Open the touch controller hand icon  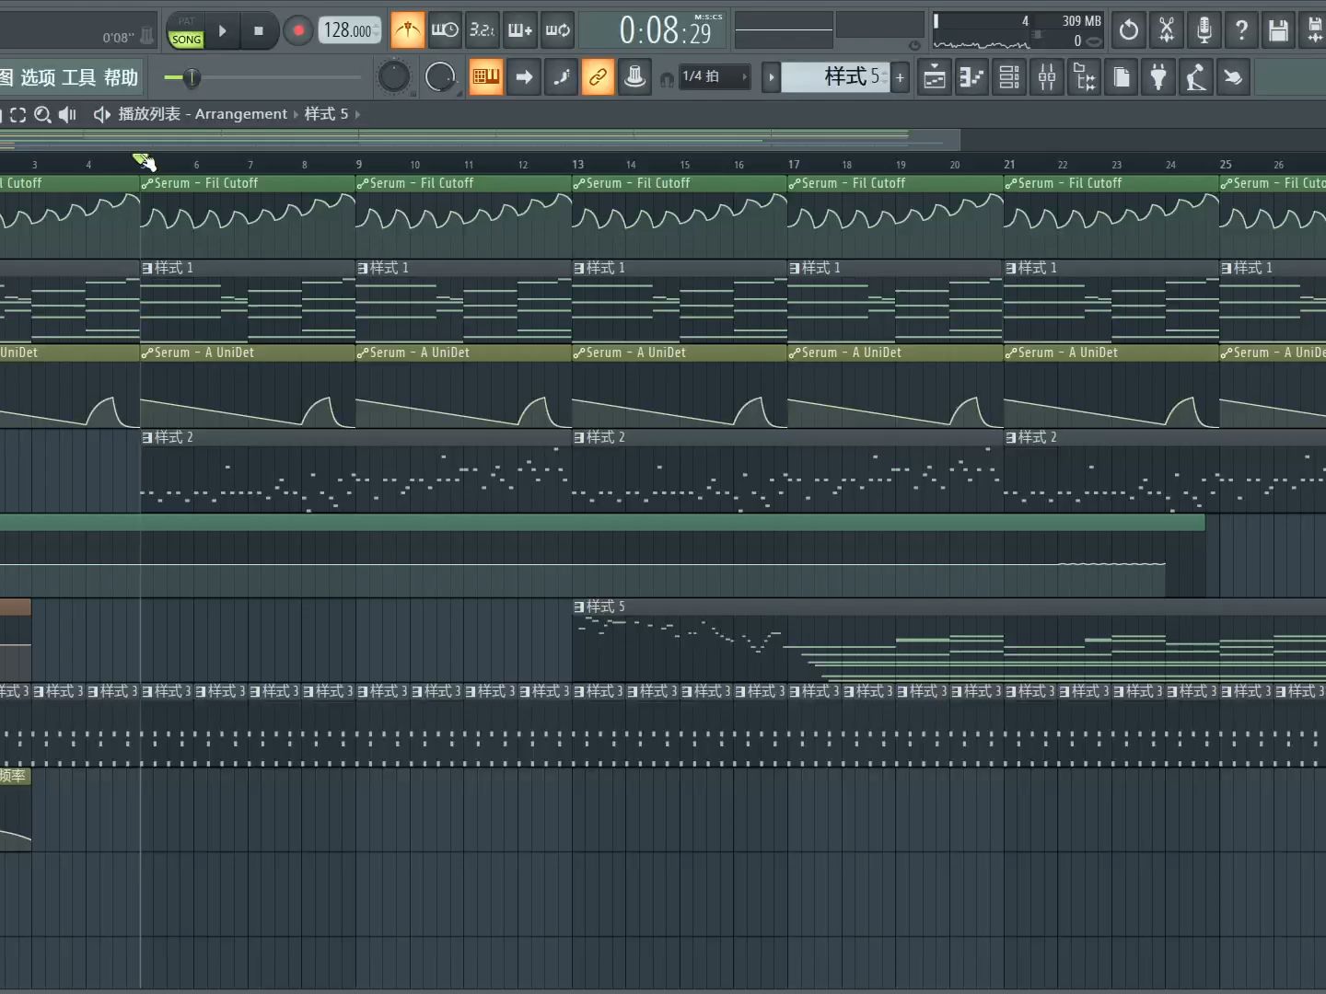(x=1232, y=77)
